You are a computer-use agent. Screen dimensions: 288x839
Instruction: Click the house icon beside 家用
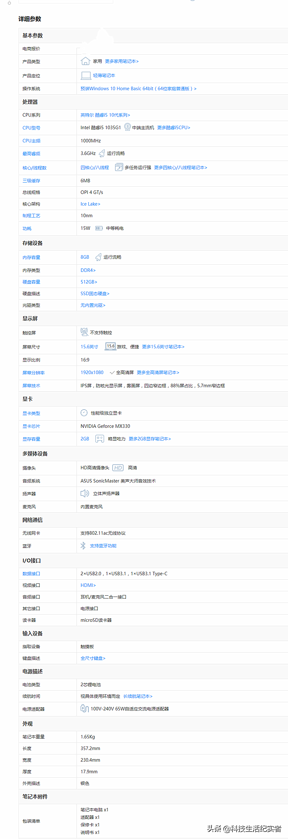85,61
